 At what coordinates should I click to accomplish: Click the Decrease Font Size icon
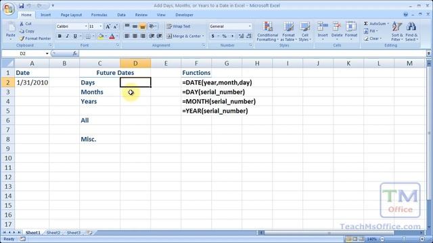pos(116,26)
